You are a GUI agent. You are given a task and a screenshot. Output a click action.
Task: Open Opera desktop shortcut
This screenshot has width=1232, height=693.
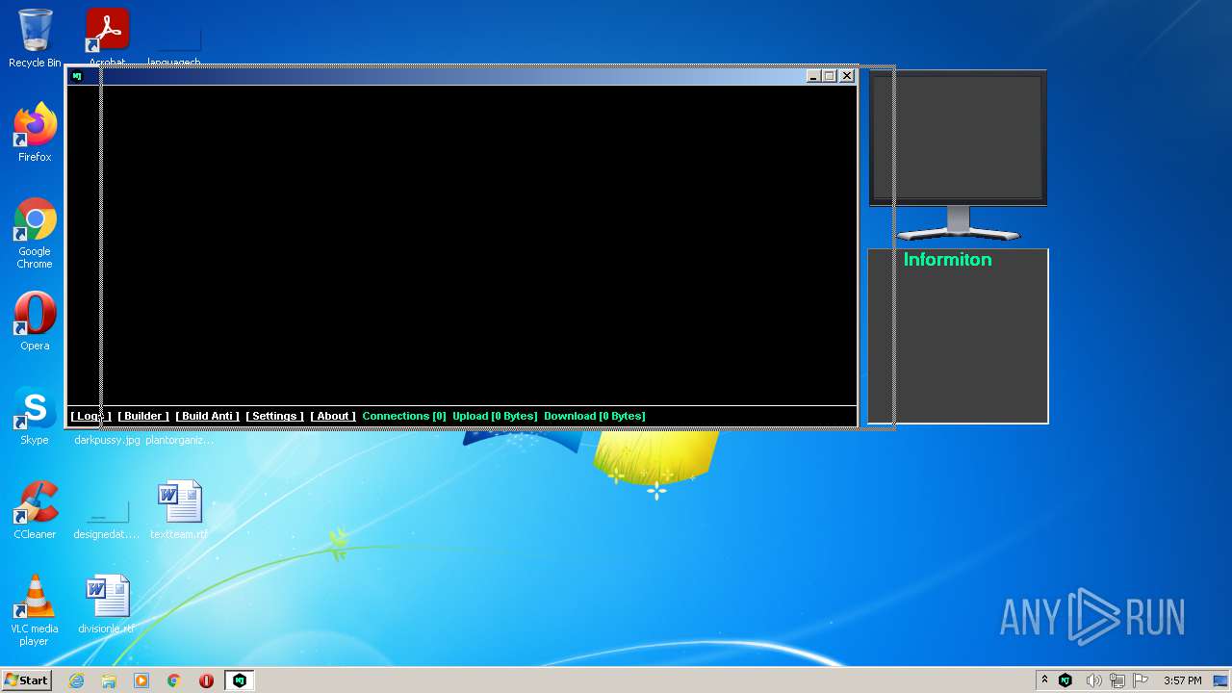coord(35,321)
